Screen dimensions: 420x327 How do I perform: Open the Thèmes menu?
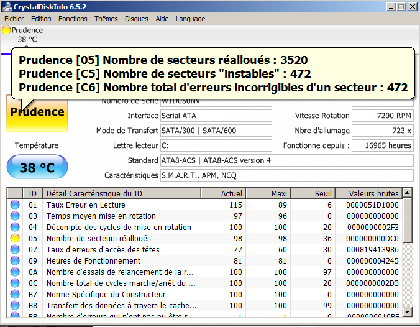click(x=106, y=19)
